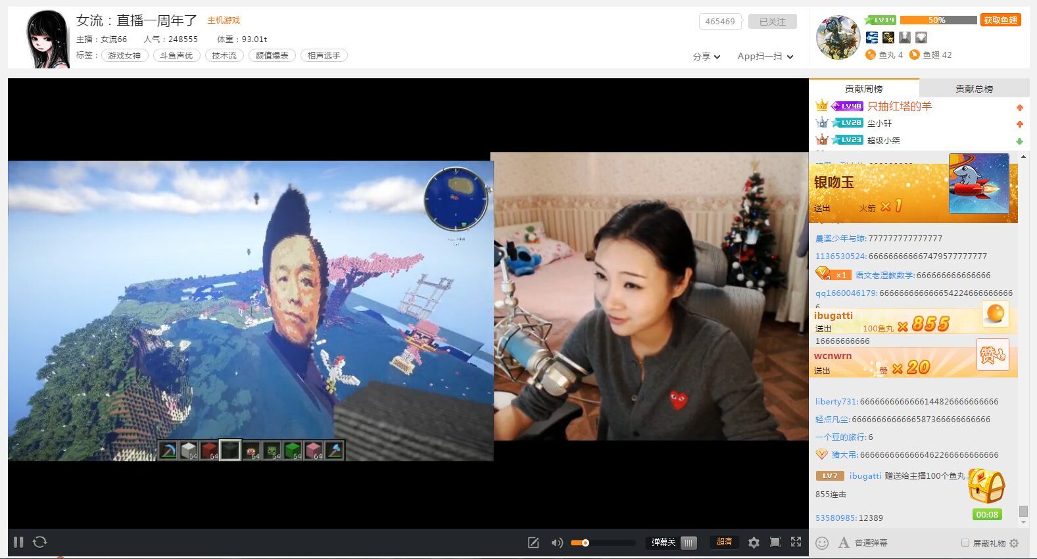Open the 超清 quality selector
Screen dimensions: 1037x559
pyautogui.click(x=724, y=542)
